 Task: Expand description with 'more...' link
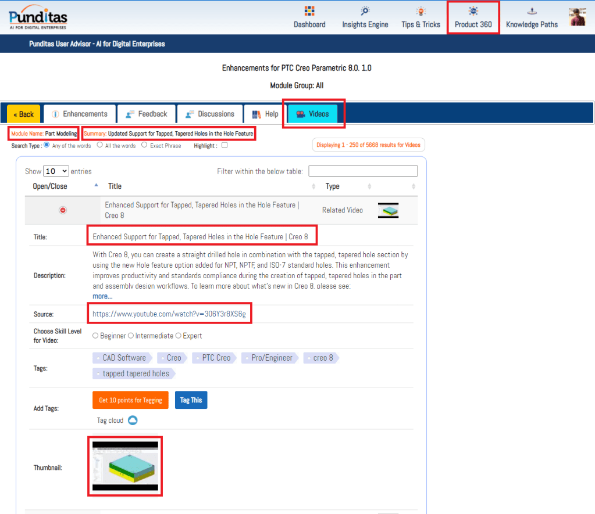[102, 296]
